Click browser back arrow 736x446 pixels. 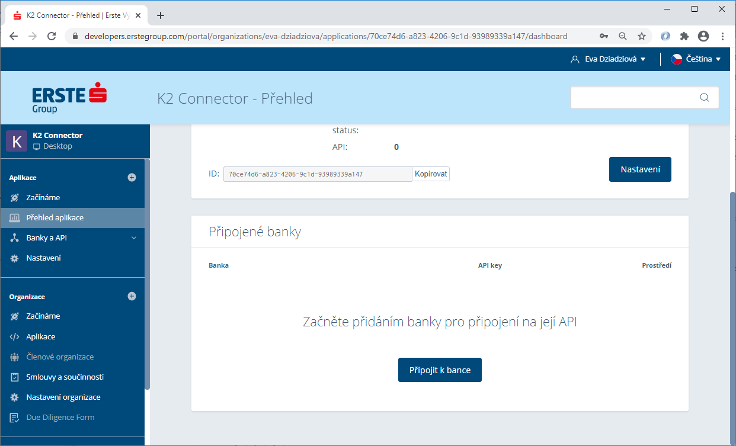point(14,36)
